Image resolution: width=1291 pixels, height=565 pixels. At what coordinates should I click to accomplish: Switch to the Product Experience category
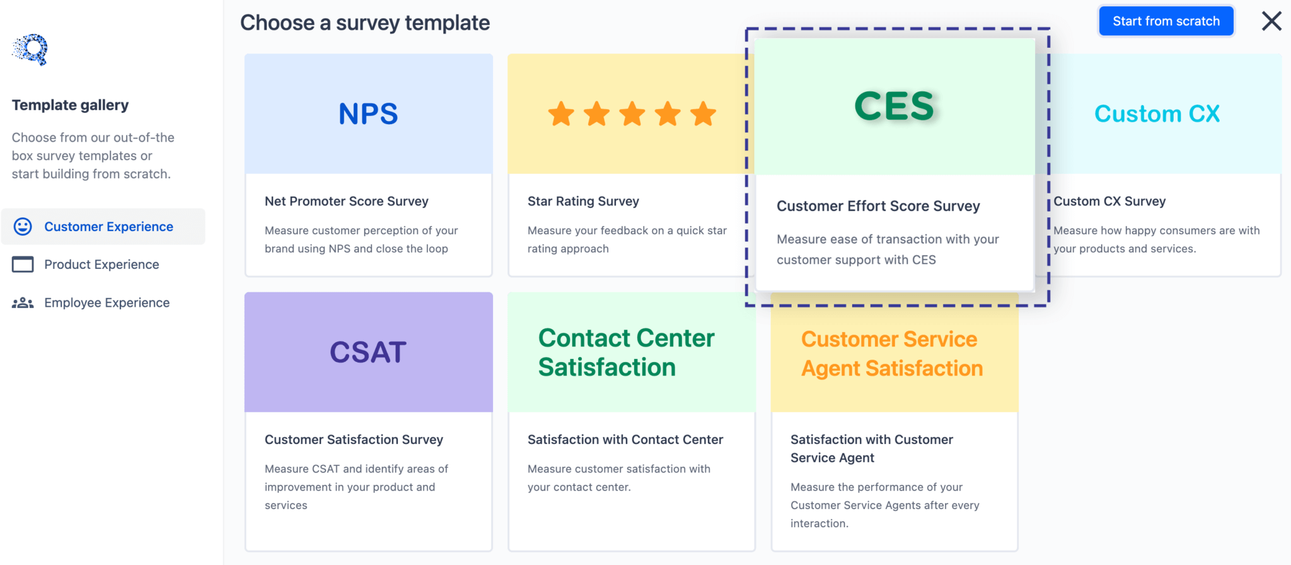coord(101,265)
